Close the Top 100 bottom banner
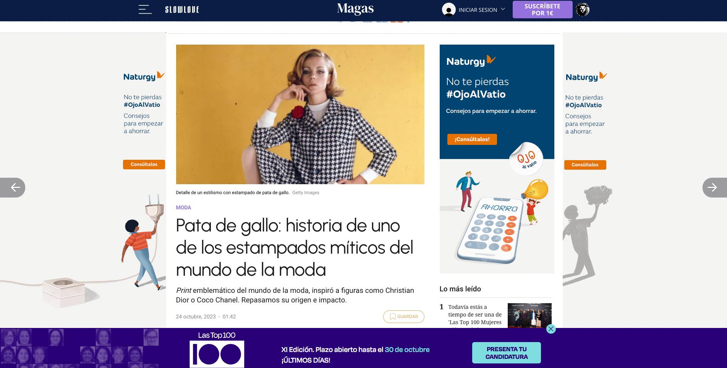Screen dimensions: 727x368 click(551, 329)
